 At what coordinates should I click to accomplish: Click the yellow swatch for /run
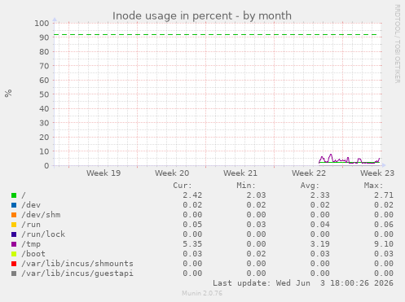[x=14, y=225]
